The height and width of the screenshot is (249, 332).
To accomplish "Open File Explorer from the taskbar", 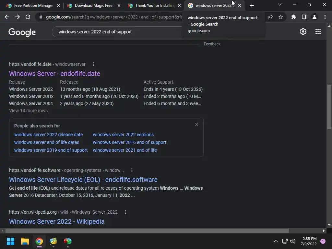I will [x=25, y=241].
